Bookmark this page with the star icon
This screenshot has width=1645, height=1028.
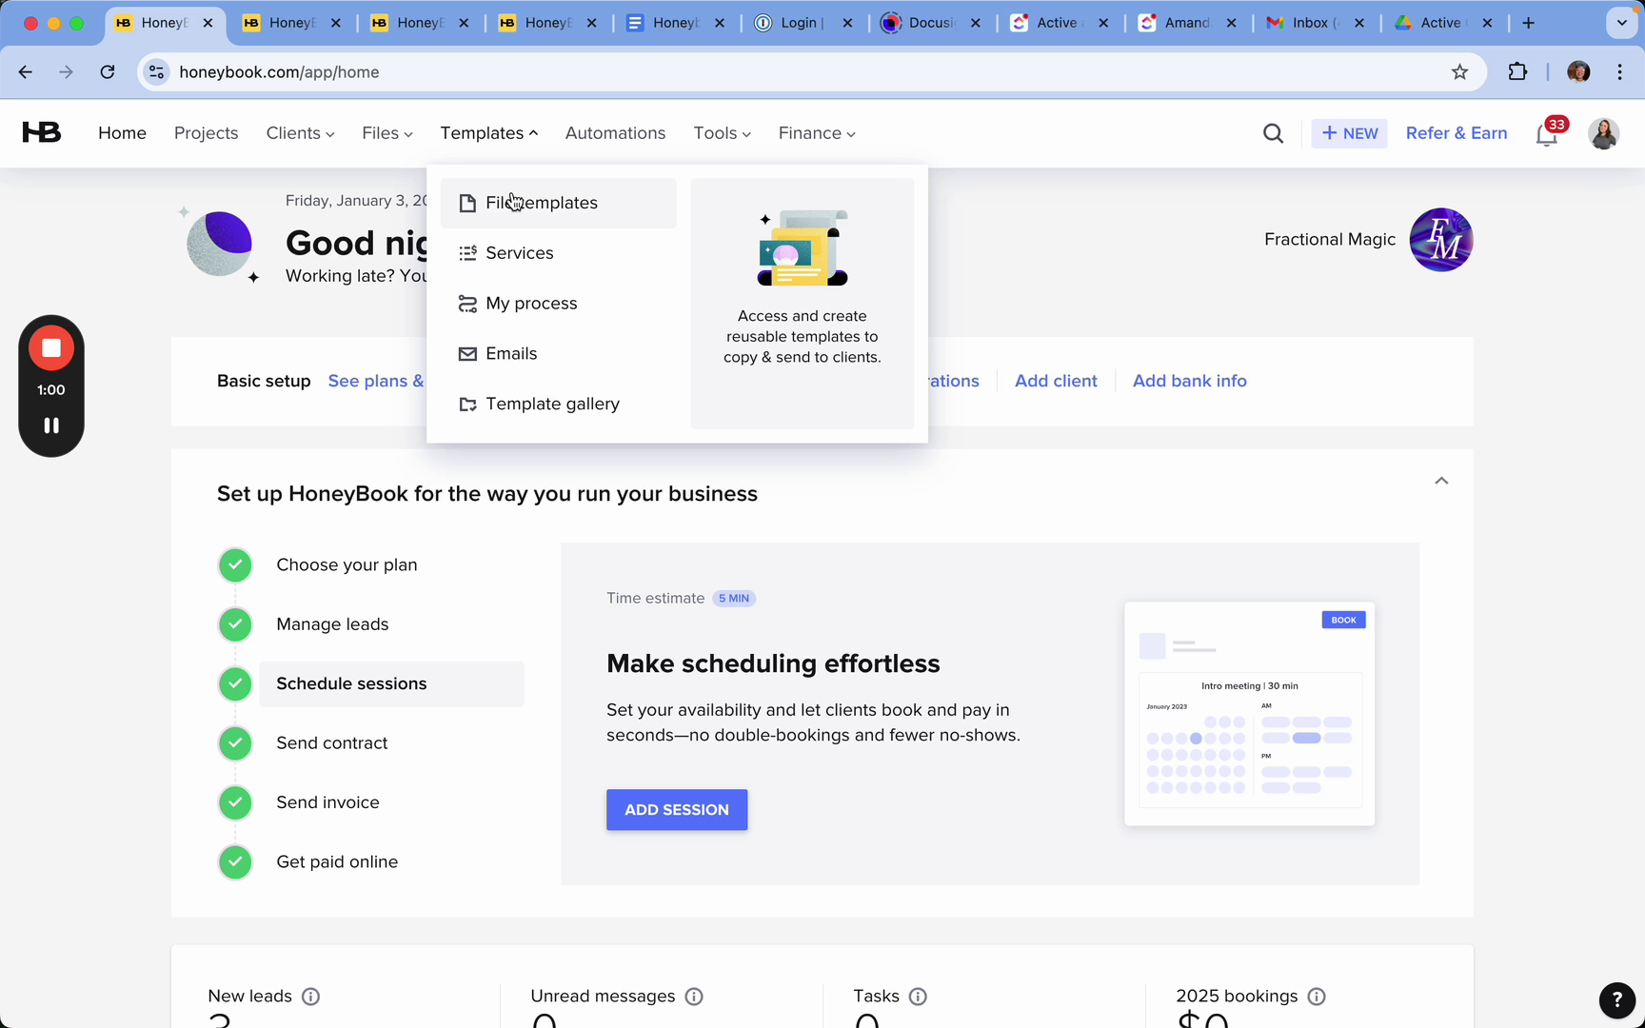tap(1459, 72)
